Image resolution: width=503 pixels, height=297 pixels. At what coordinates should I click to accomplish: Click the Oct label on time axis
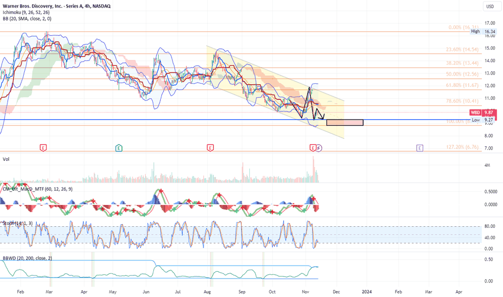click(x=272, y=292)
